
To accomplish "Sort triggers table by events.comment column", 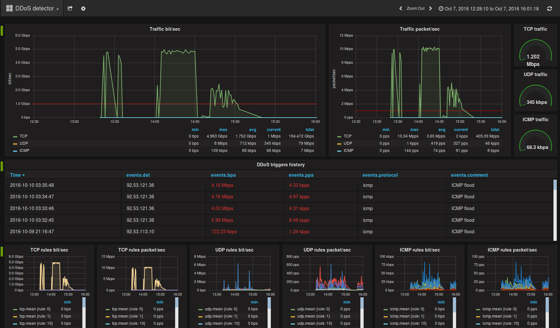I will pos(469,175).
